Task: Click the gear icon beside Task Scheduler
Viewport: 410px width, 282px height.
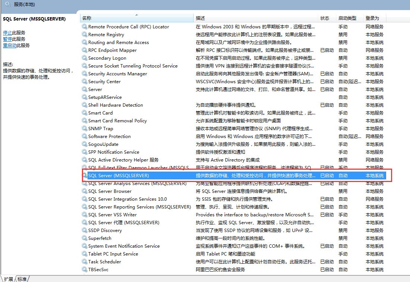Action: coord(84,261)
